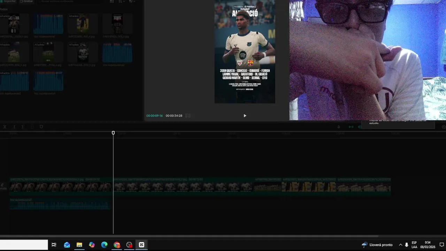Select the last clip on the timeline
Image resolution: width=446 pixels, height=251 pixels.
363,187
